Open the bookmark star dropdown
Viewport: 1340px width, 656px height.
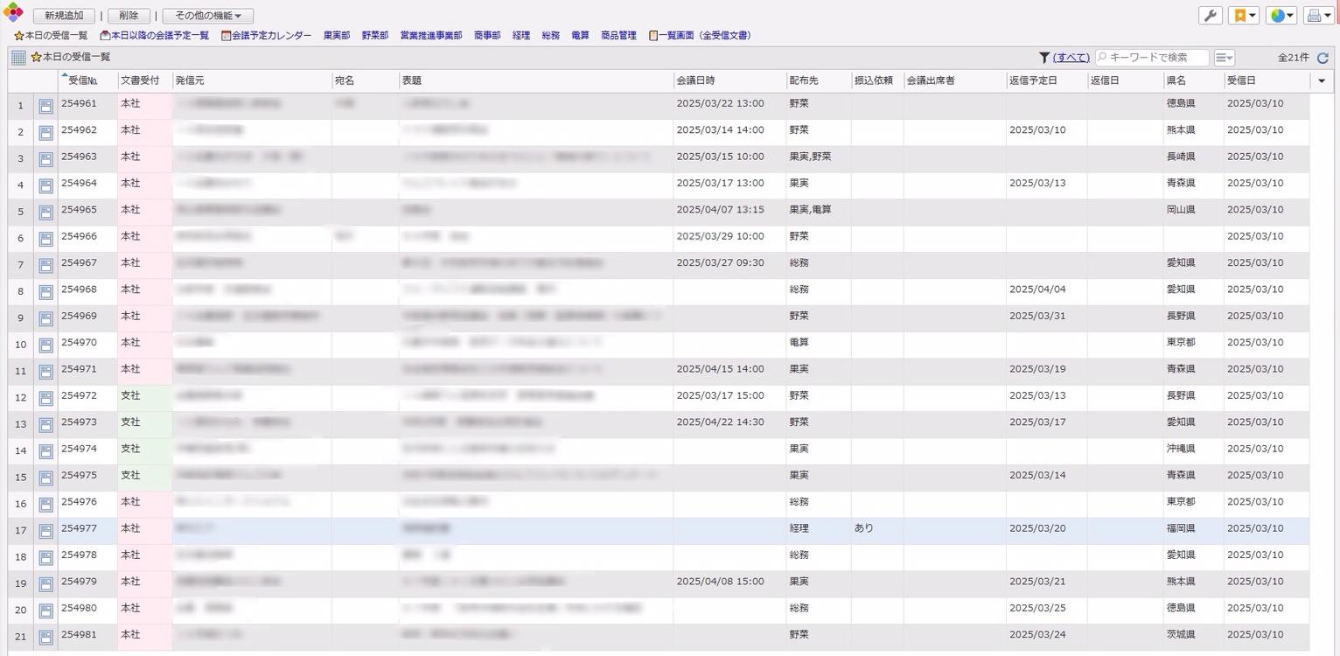point(1243,16)
